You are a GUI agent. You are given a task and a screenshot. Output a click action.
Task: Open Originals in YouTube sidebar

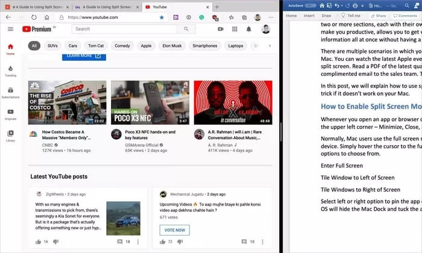pos(10,114)
